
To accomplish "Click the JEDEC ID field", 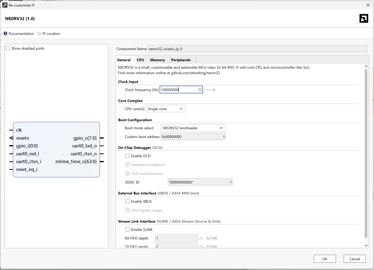I will (200, 182).
